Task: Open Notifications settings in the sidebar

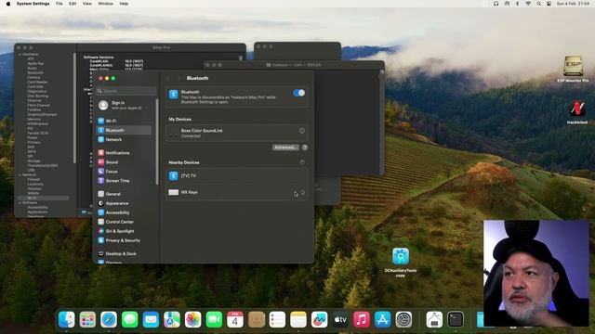Action: coord(124,152)
